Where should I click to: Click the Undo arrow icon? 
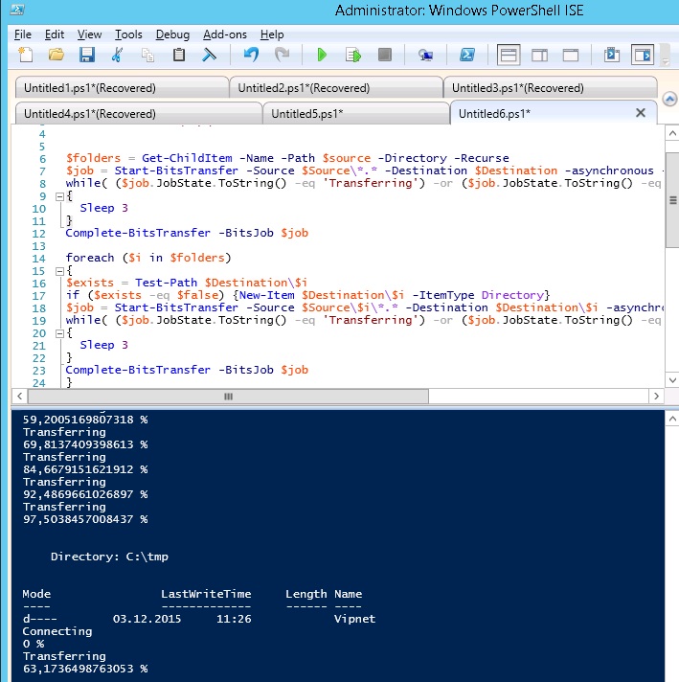[251, 55]
